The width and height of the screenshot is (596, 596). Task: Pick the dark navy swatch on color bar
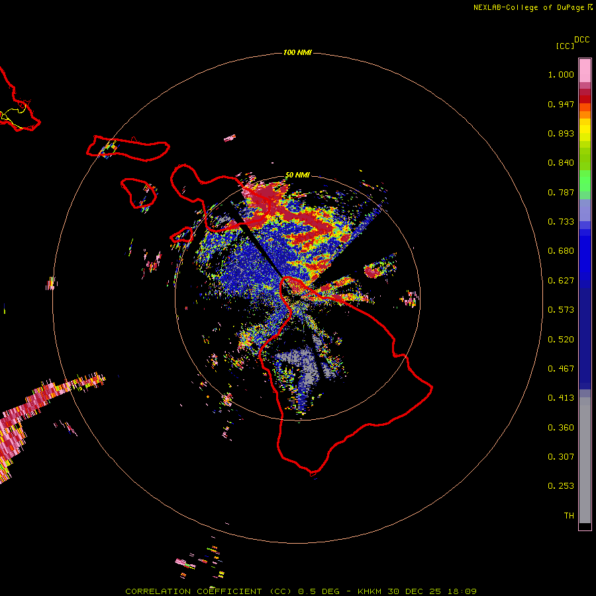(x=585, y=334)
